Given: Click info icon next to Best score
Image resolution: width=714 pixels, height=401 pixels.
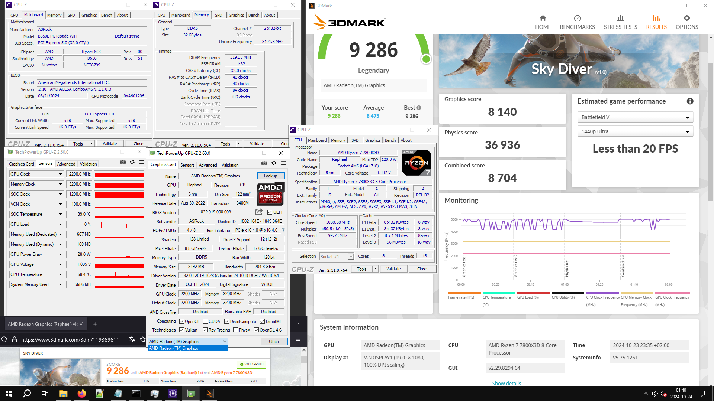Looking at the screenshot, I should tap(419, 108).
